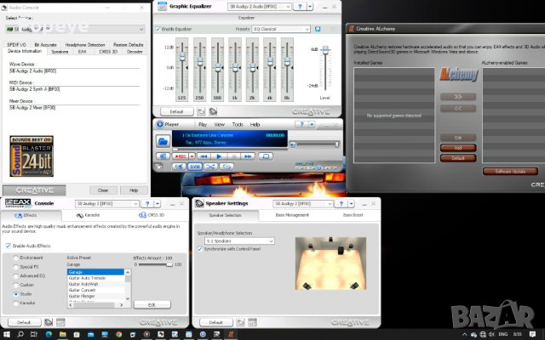Open the Player Tools menu
Viewport: 545px width, 340px height.
(238, 124)
